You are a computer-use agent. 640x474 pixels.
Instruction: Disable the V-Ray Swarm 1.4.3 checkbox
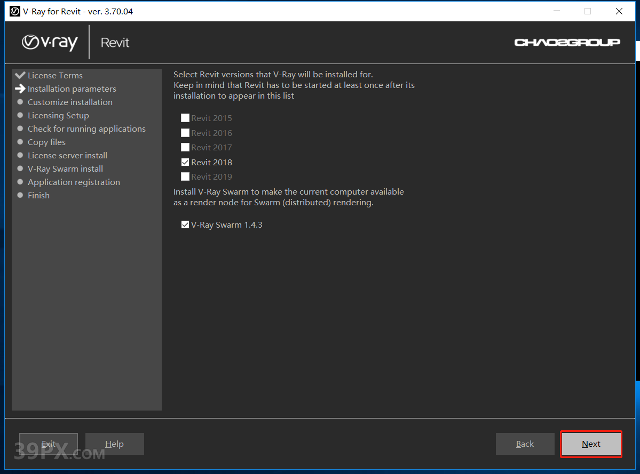185,224
